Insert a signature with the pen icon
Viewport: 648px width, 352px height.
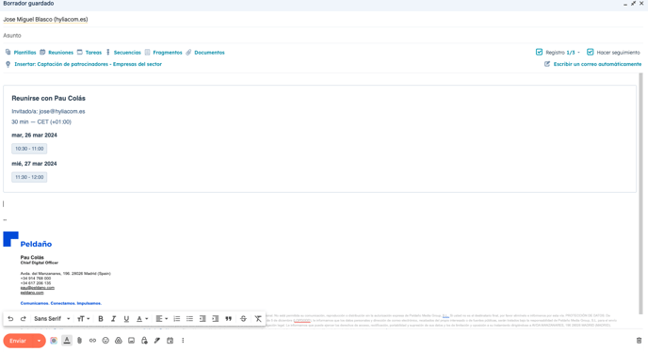[x=157, y=341]
